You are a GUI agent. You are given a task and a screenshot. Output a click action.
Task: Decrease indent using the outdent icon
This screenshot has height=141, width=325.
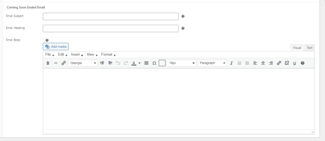coord(102,63)
